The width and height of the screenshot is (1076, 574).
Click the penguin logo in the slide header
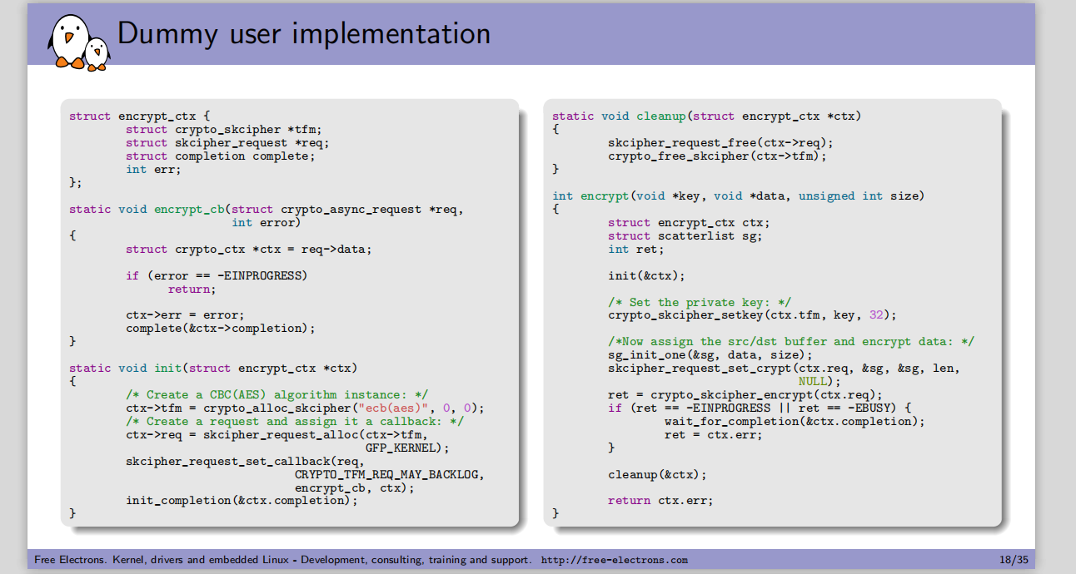pos(80,42)
